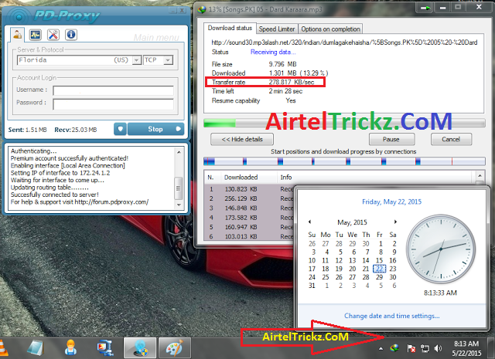Select connection row 5 with 160.947 KB
Image resolution: width=495 pixels, height=359 pixels.
pyautogui.click(x=249, y=227)
